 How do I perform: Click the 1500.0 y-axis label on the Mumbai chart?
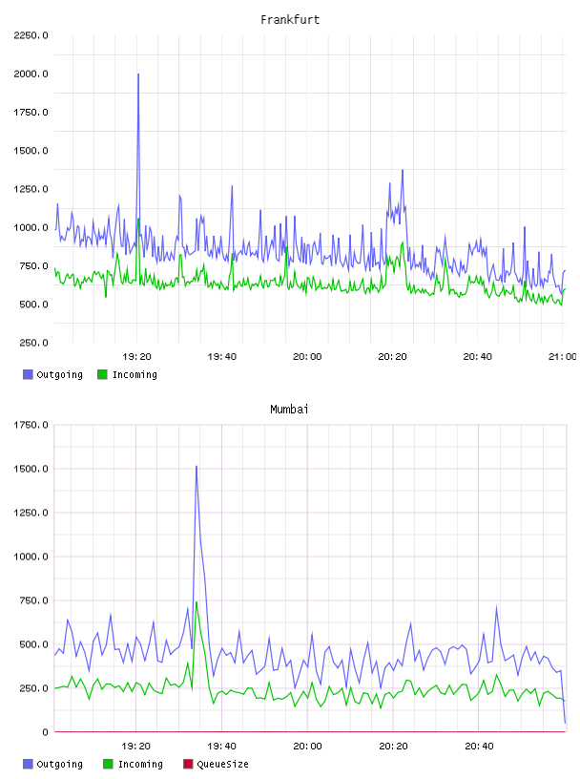31,469
